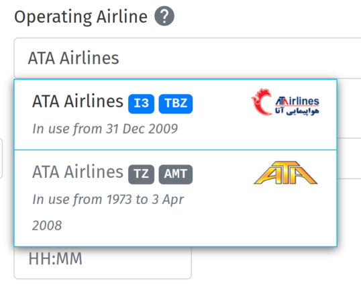Click the gray TZ code badge

[x=141, y=175]
